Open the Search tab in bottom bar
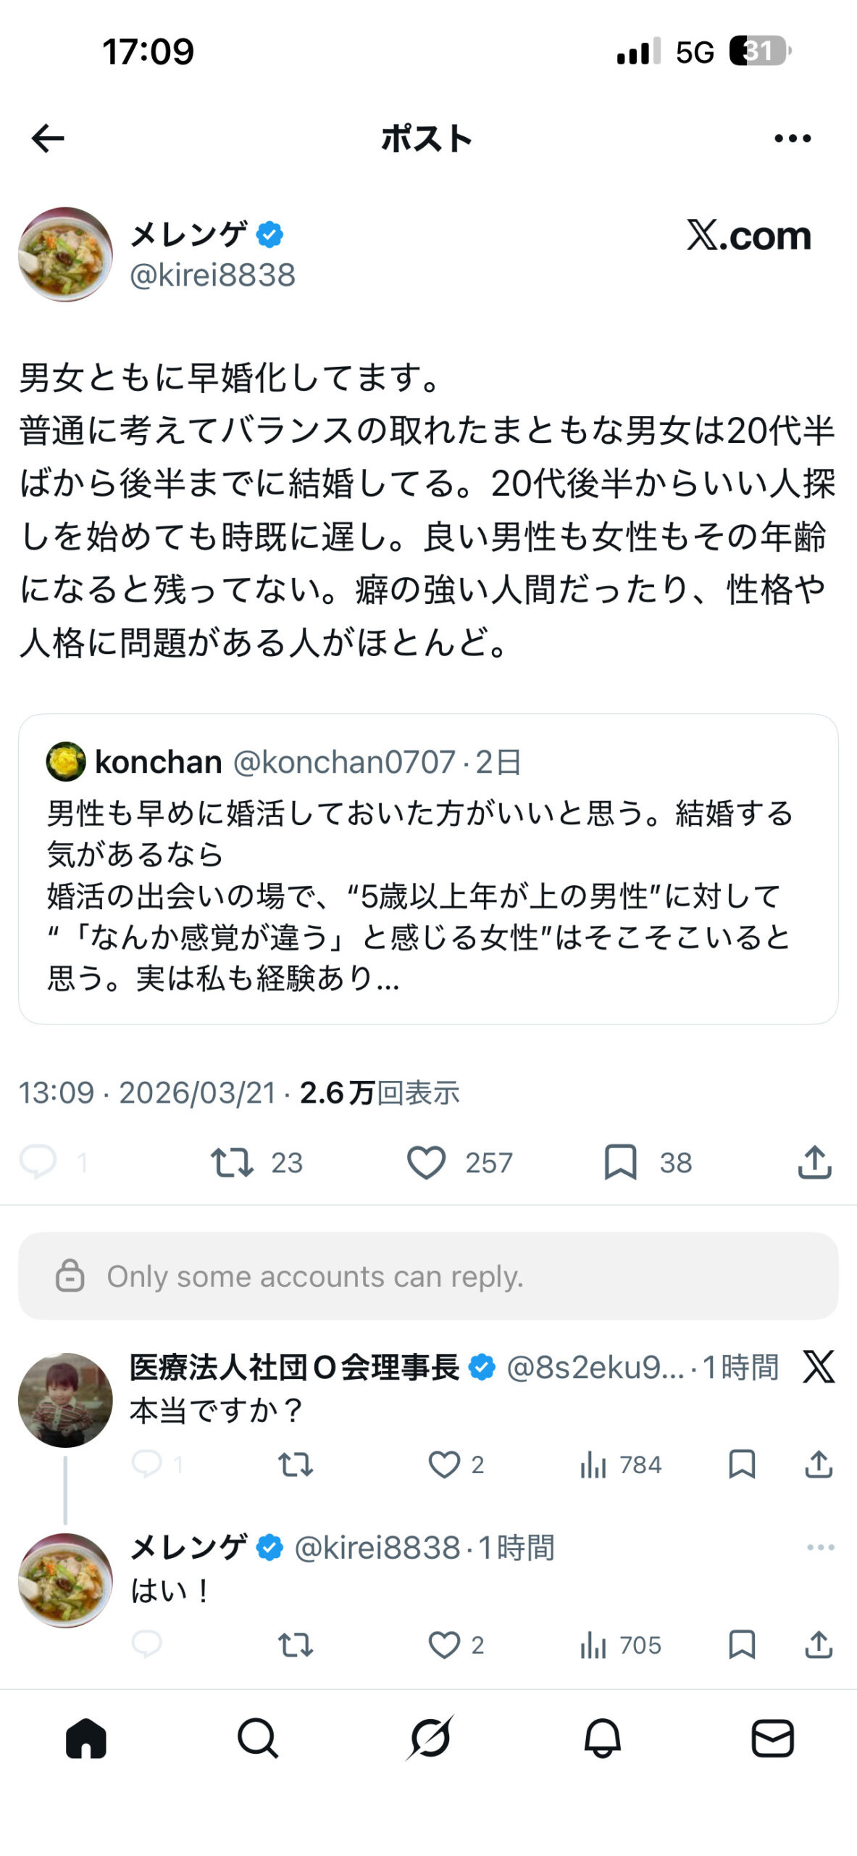 click(x=257, y=1739)
